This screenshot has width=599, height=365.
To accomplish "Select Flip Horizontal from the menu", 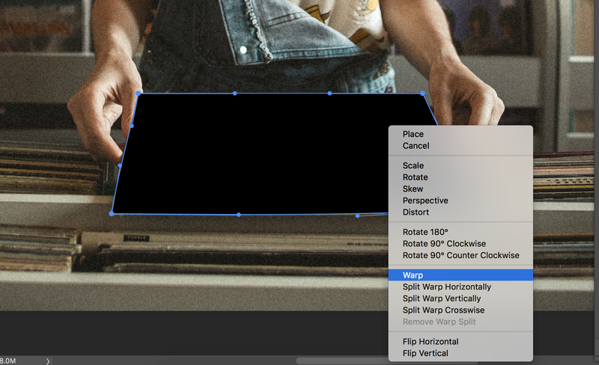I will (x=460, y=341).
